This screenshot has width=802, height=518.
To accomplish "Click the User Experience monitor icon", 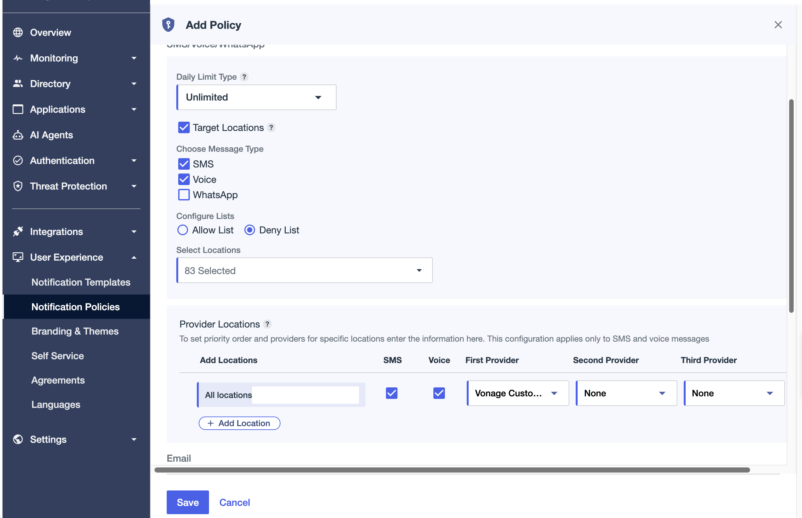I will pyautogui.click(x=18, y=257).
